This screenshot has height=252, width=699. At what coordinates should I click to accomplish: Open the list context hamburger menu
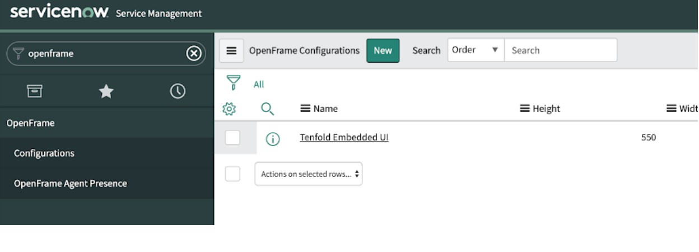pos(231,50)
